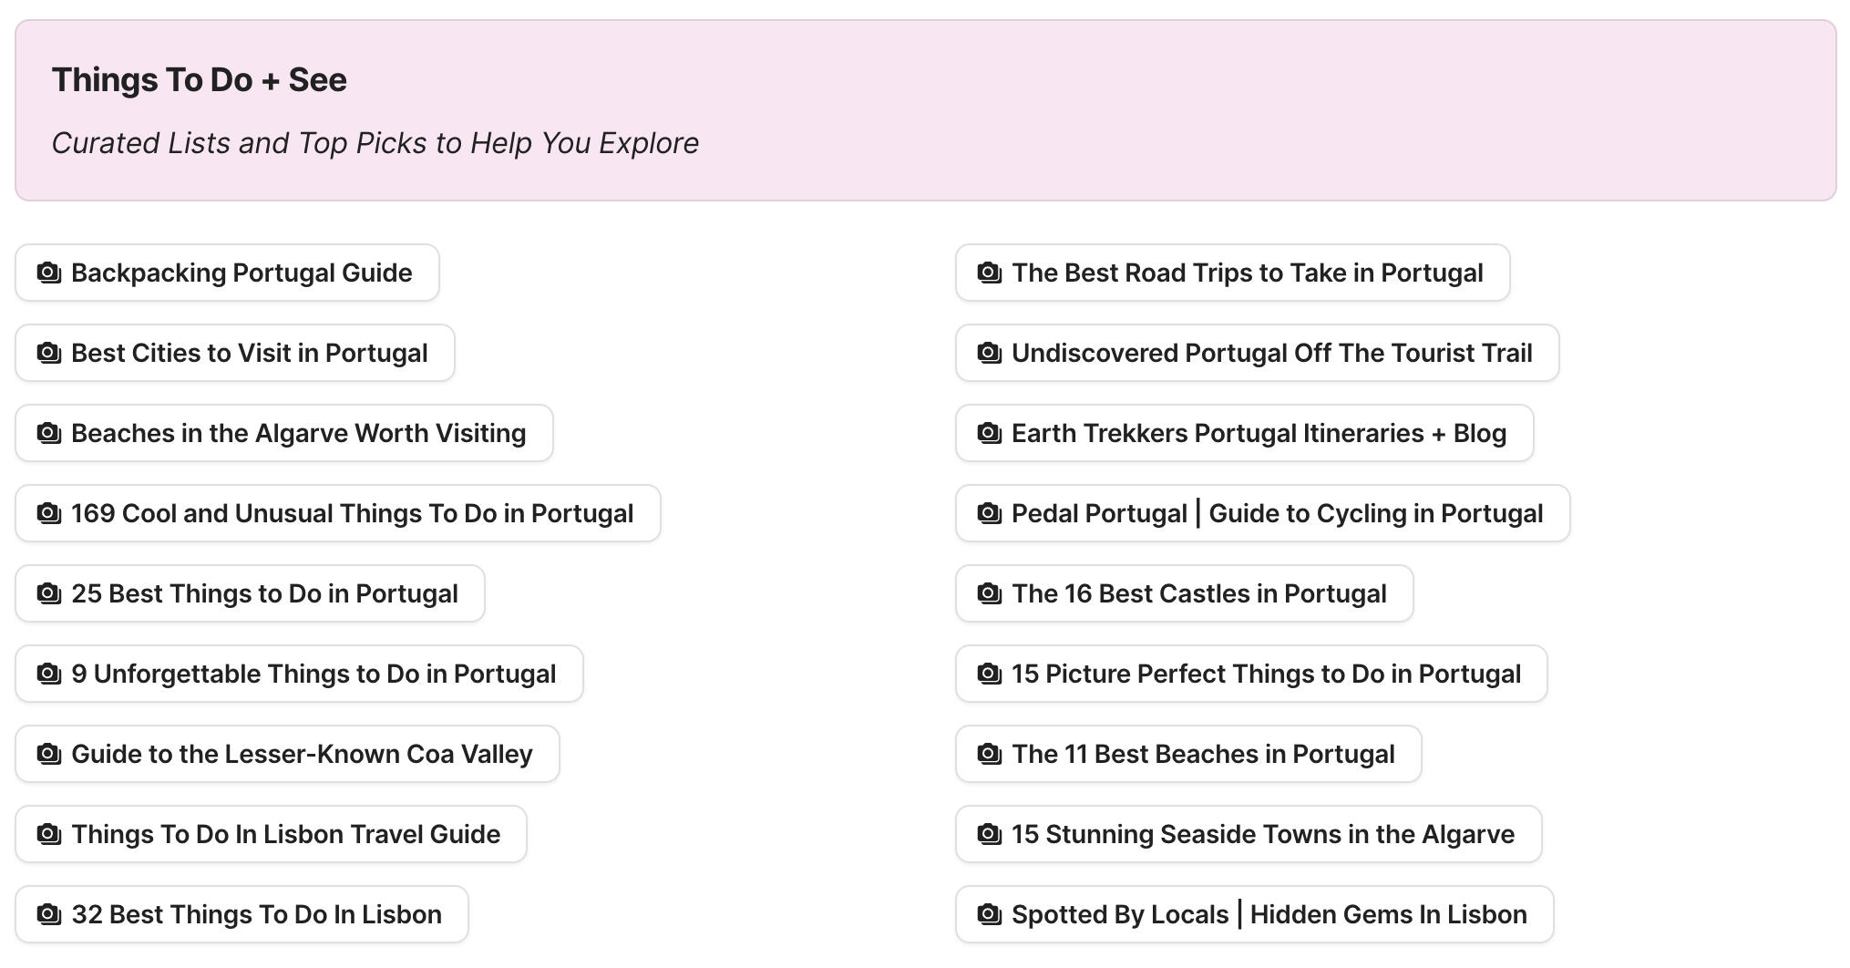
Task: Click the camera icon beside Backpacking Portugal Guide
Action: [x=47, y=273]
